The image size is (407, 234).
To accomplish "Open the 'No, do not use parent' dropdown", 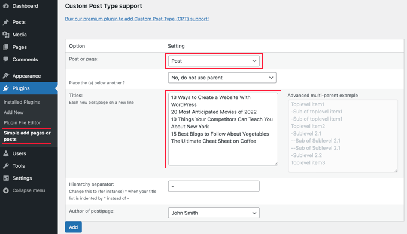I will (222, 78).
